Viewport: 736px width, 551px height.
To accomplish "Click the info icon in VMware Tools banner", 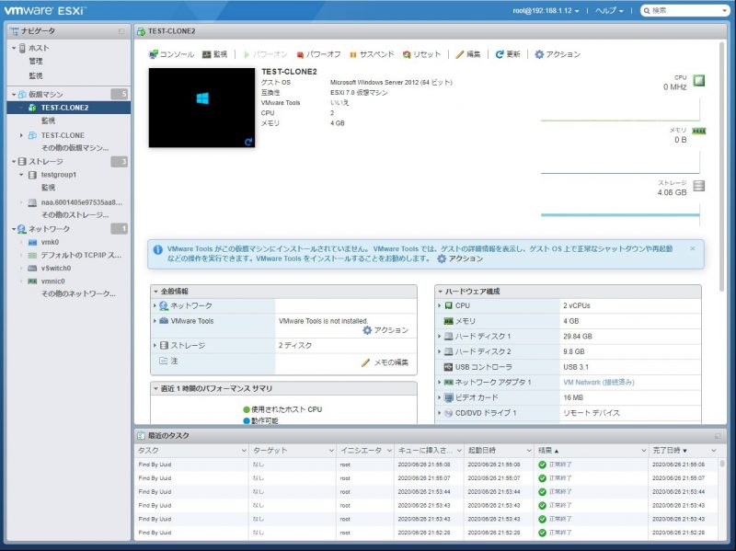I will pyautogui.click(x=157, y=249).
